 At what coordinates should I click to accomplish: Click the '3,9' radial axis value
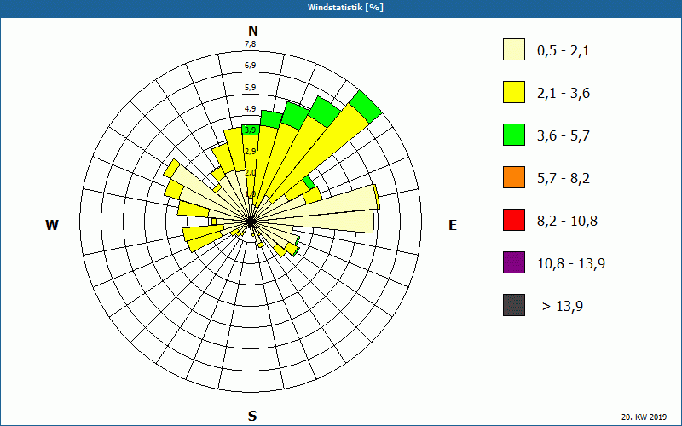251,130
